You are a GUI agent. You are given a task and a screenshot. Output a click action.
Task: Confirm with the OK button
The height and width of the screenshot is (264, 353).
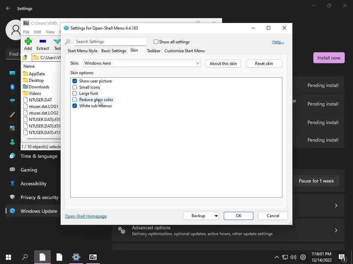(239, 216)
